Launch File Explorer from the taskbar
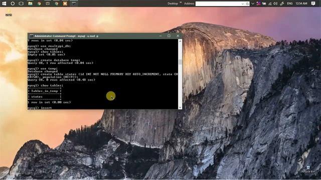 tap(30, 3)
